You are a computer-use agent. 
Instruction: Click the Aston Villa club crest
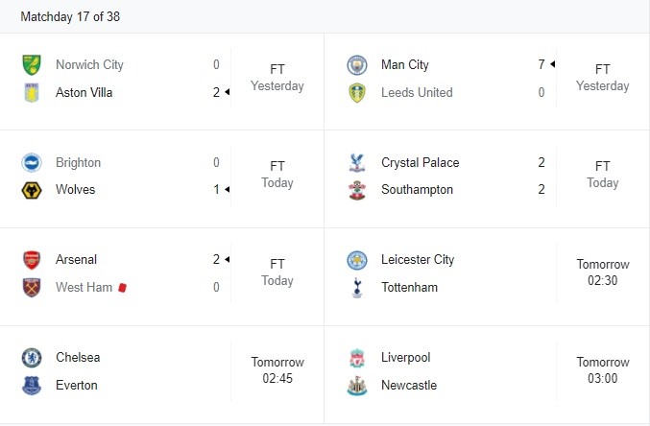tap(32, 92)
